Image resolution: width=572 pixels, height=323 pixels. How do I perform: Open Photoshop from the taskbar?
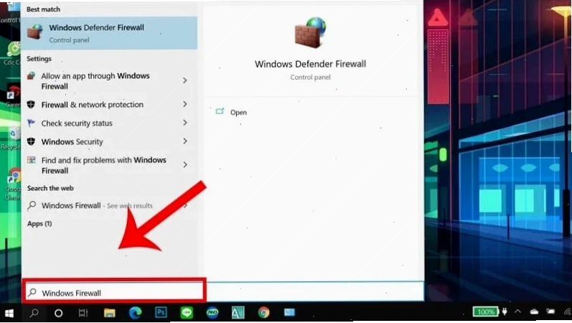pyautogui.click(x=161, y=312)
